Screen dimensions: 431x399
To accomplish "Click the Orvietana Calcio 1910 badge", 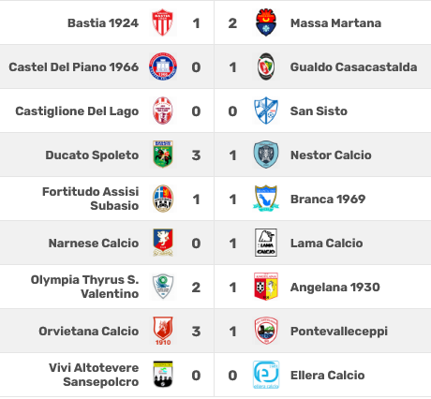I will click(x=163, y=331).
